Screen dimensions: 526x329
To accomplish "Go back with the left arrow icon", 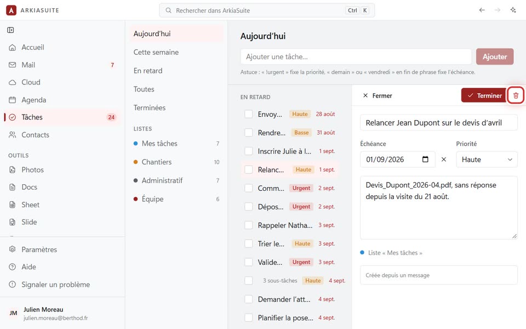I will pos(482,10).
